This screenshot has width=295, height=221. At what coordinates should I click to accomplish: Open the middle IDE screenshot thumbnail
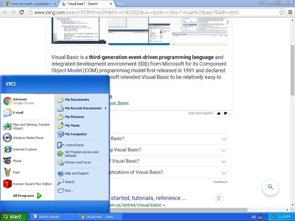click(139, 31)
